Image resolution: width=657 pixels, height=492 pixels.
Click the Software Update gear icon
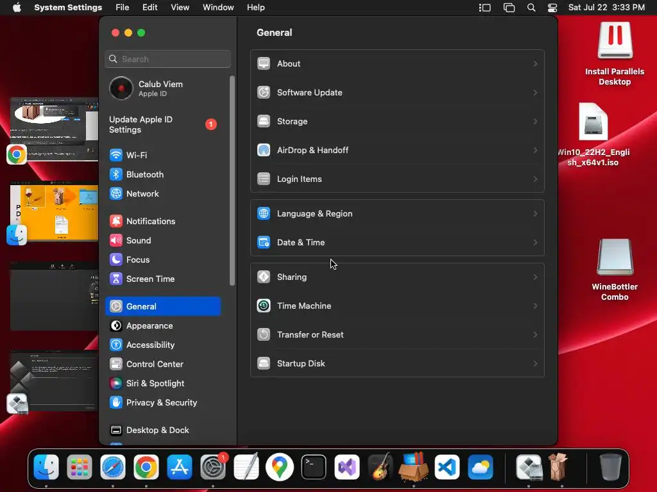(264, 92)
